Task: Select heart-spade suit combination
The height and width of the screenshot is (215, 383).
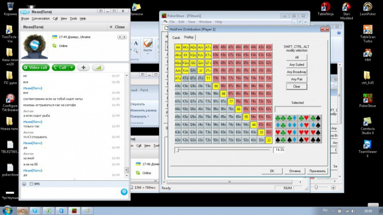Action: click(316, 133)
